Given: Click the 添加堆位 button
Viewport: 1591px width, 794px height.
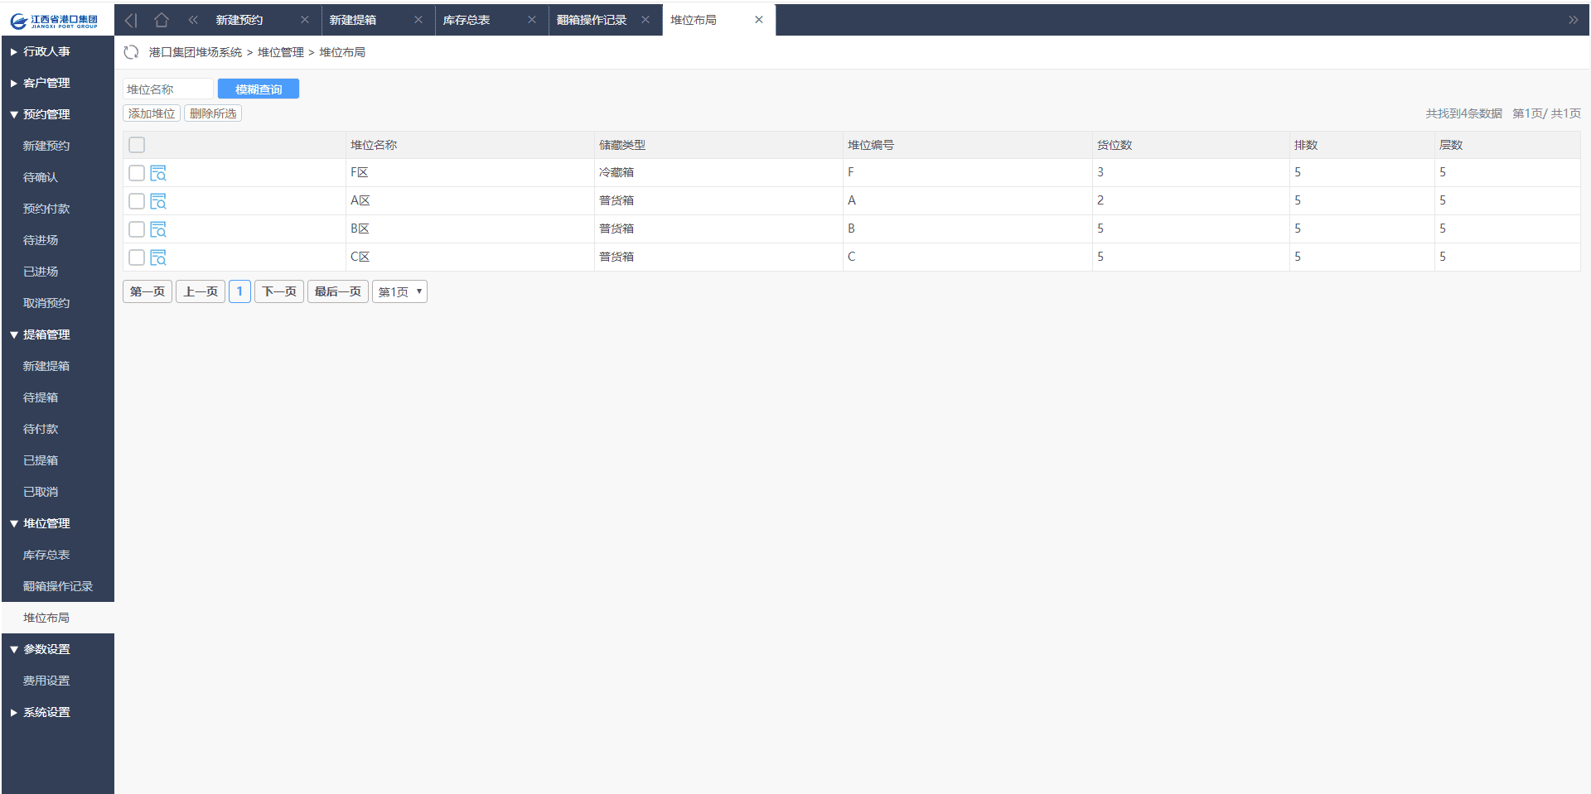Looking at the screenshot, I should pyautogui.click(x=152, y=113).
